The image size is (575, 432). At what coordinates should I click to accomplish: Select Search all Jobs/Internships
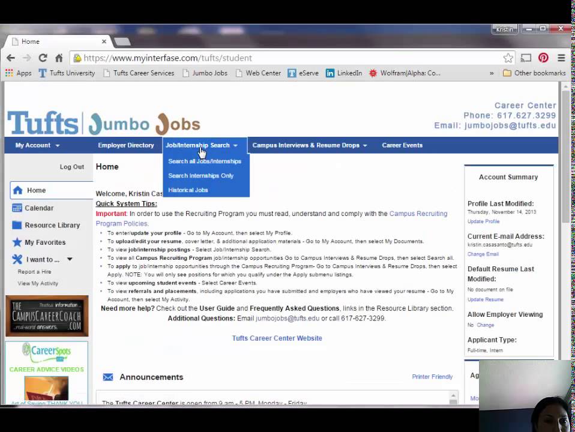[205, 161]
